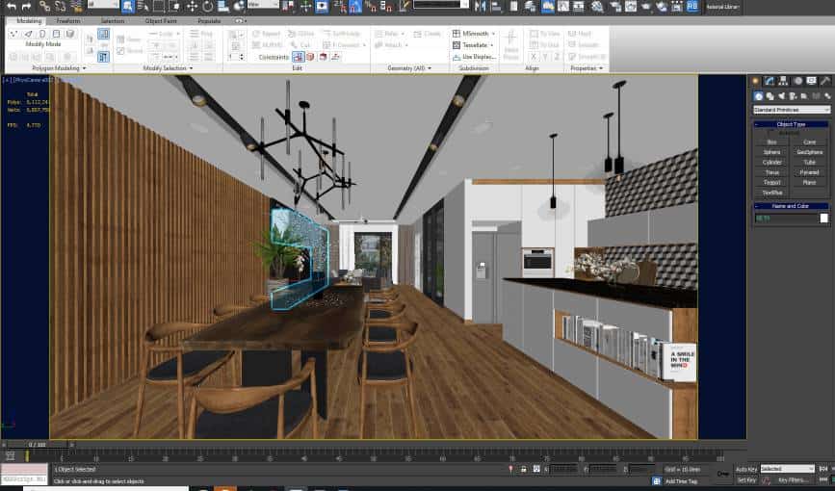Screen dimensions: 835x491
Task: Open the Utilities command panel tab
Action: [x=824, y=81]
